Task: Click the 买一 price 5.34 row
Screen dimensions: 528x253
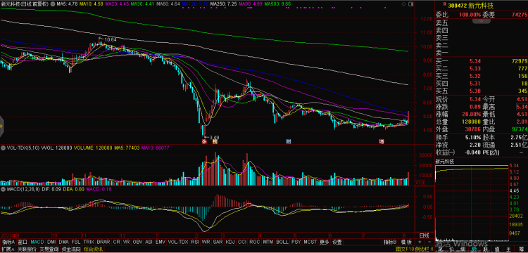Action: 482,61
